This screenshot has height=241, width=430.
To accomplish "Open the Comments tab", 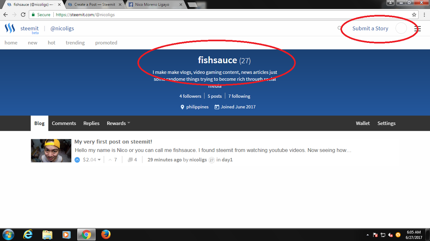I will [64, 123].
